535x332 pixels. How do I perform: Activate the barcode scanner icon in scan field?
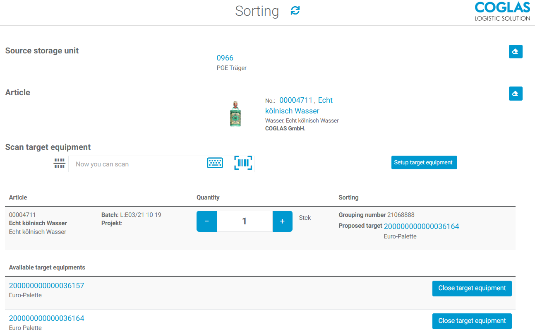point(243,163)
